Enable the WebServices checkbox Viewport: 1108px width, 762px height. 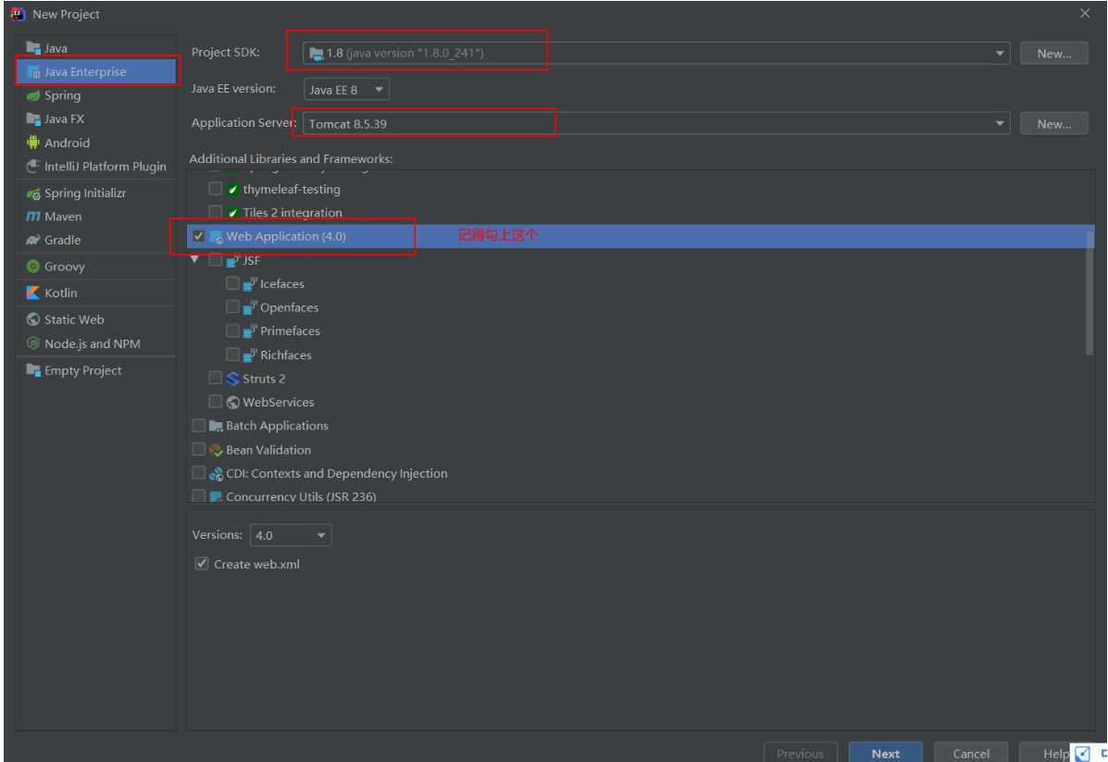[216, 402]
